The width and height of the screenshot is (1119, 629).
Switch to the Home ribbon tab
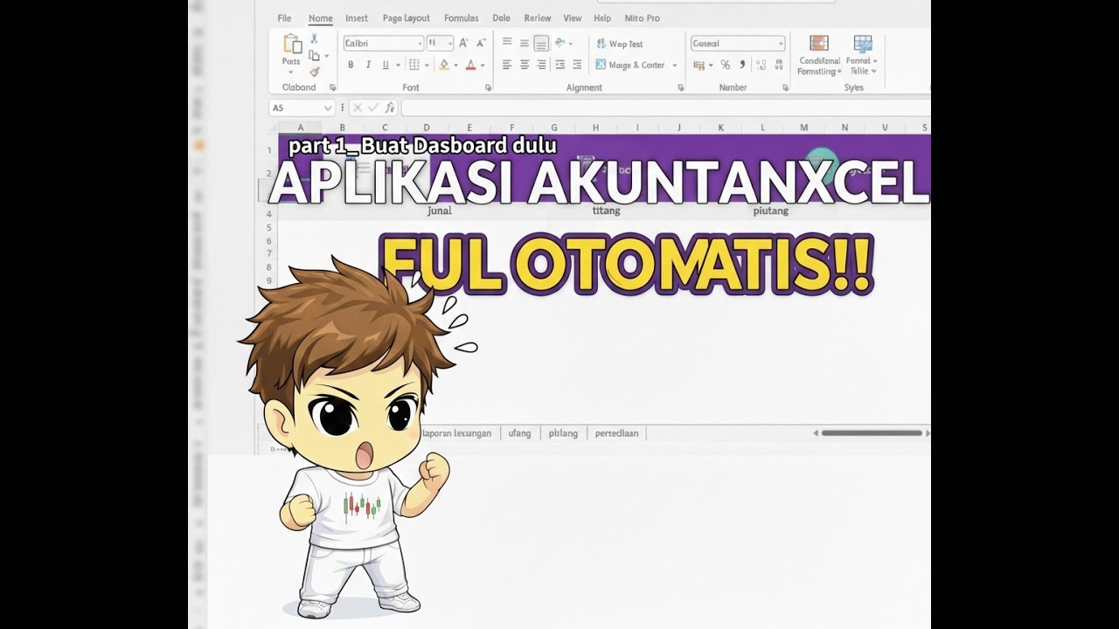pyautogui.click(x=321, y=18)
